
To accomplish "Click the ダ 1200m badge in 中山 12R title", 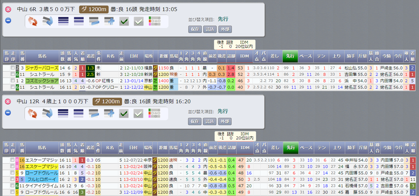I will (x=107, y=102).
